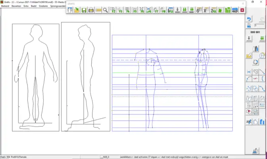Click the yellow measuring tape icon
This screenshot has width=267, height=159.
(x=98, y=10)
